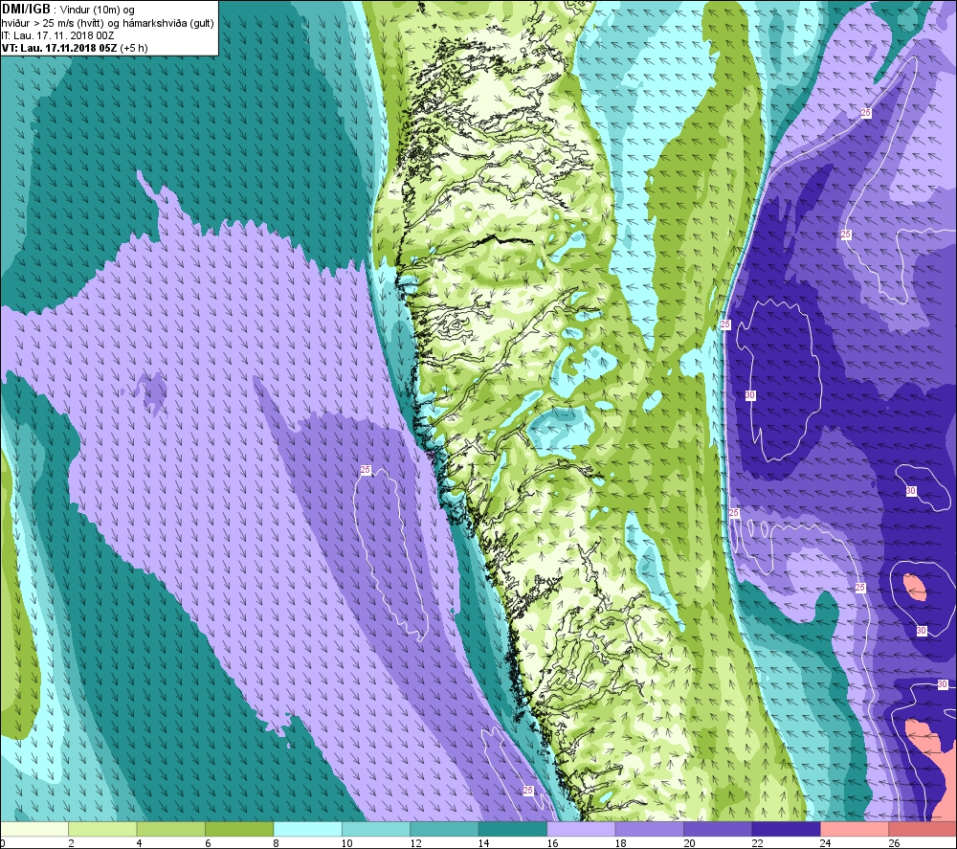Click the pale cream 0–2 m/s legend swatch
This screenshot has width=957, height=849.
(x=34, y=829)
